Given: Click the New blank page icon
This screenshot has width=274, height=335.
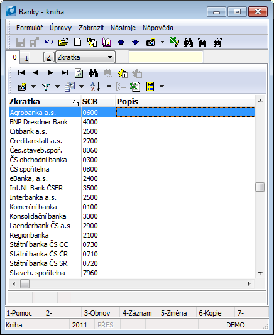Looking at the screenshot, I should pyautogui.click(x=77, y=42).
